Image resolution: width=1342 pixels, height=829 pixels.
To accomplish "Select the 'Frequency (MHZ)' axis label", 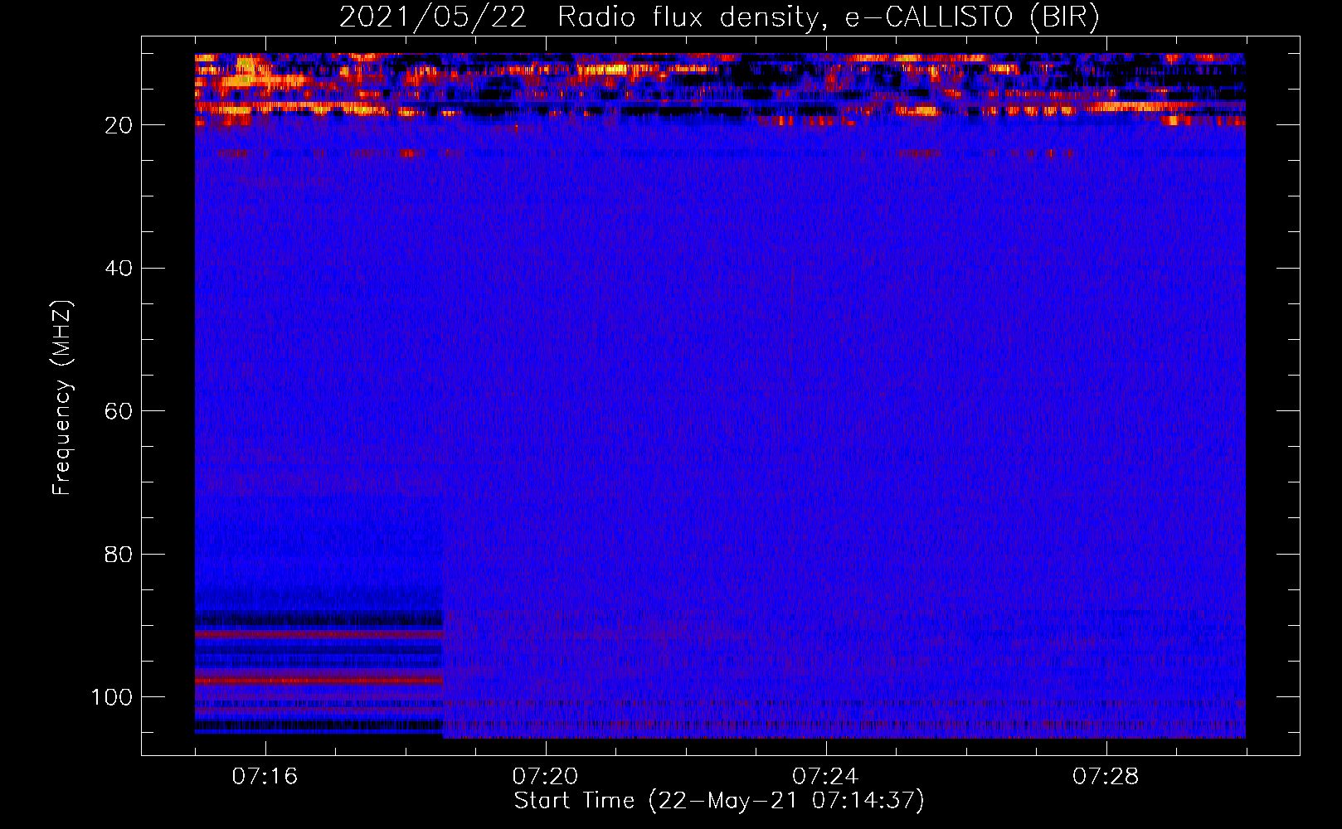I will [x=62, y=398].
